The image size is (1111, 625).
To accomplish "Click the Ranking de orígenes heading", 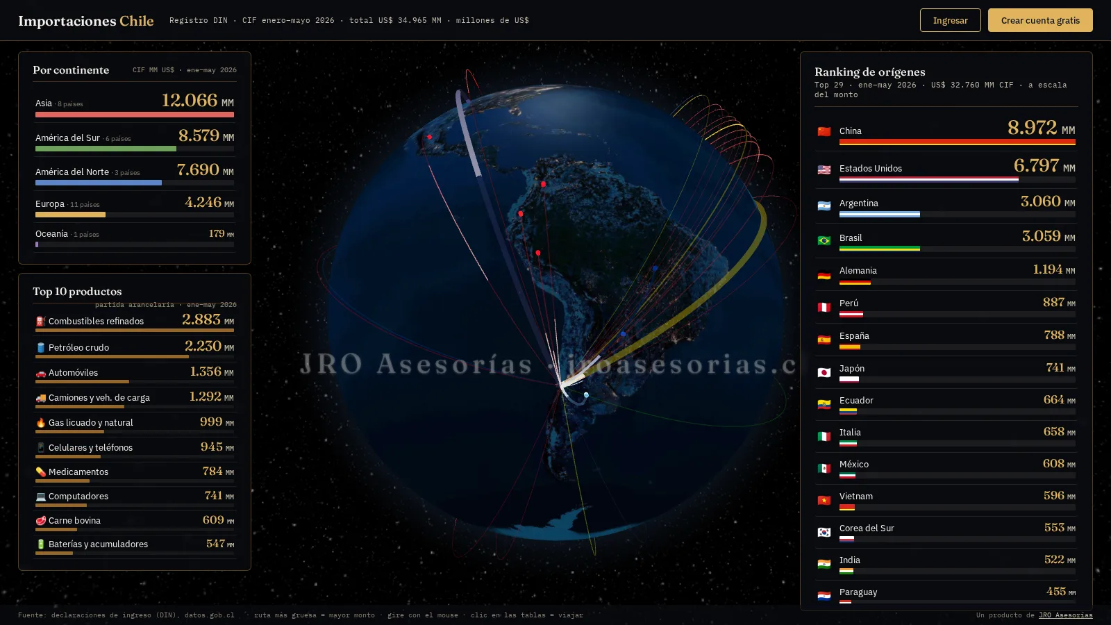I will click(x=869, y=72).
